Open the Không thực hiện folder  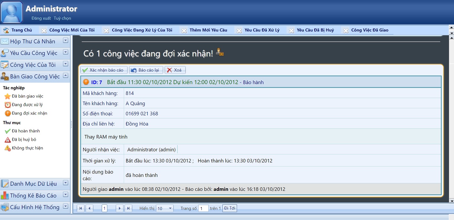pyautogui.click(x=27, y=148)
